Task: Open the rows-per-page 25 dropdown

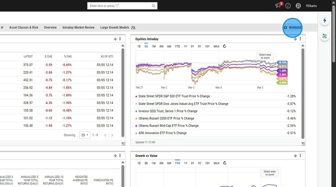Action: coord(85,135)
